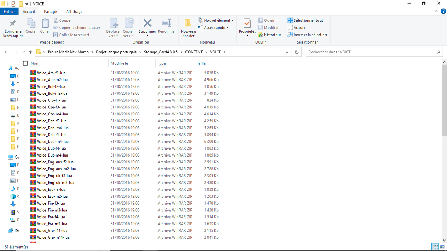
Task: Click Couper scissors command
Action: 63,21
